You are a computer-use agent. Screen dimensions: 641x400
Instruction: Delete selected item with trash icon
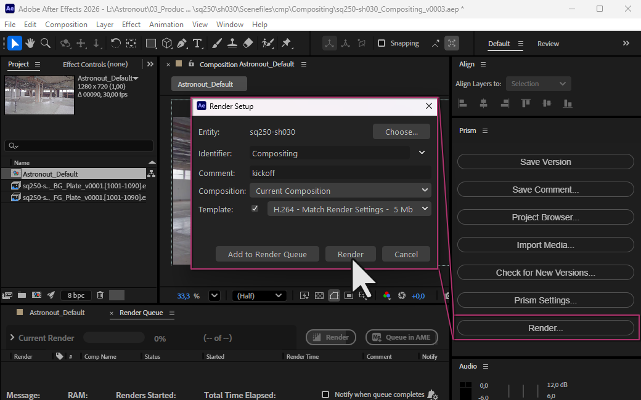(100, 295)
